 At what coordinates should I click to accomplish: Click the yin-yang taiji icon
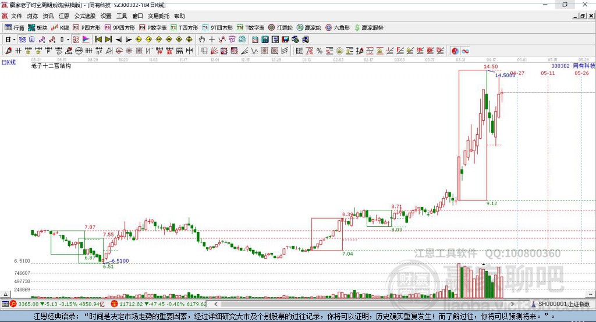455,51
